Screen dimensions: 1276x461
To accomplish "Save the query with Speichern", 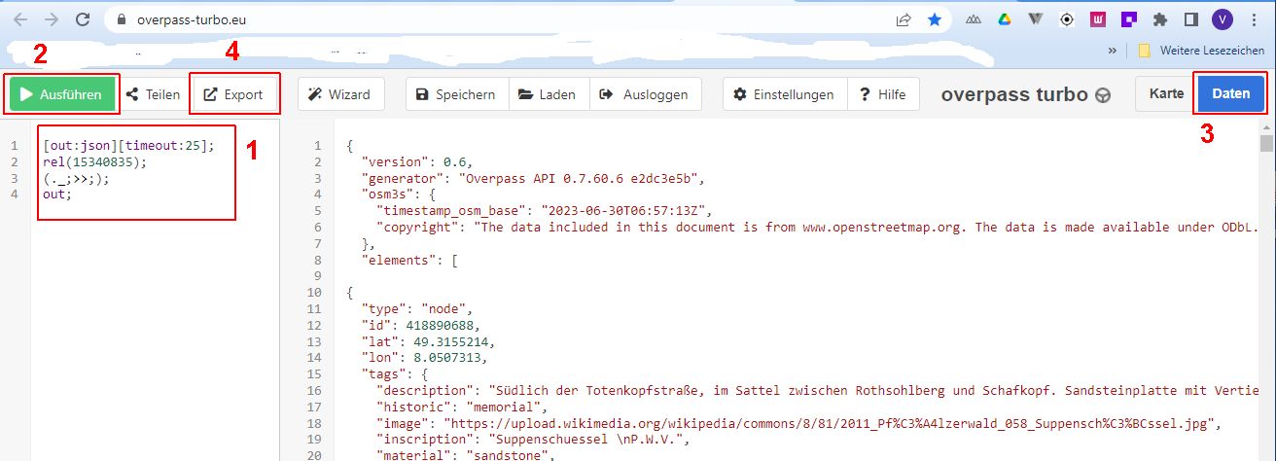I will [457, 94].
